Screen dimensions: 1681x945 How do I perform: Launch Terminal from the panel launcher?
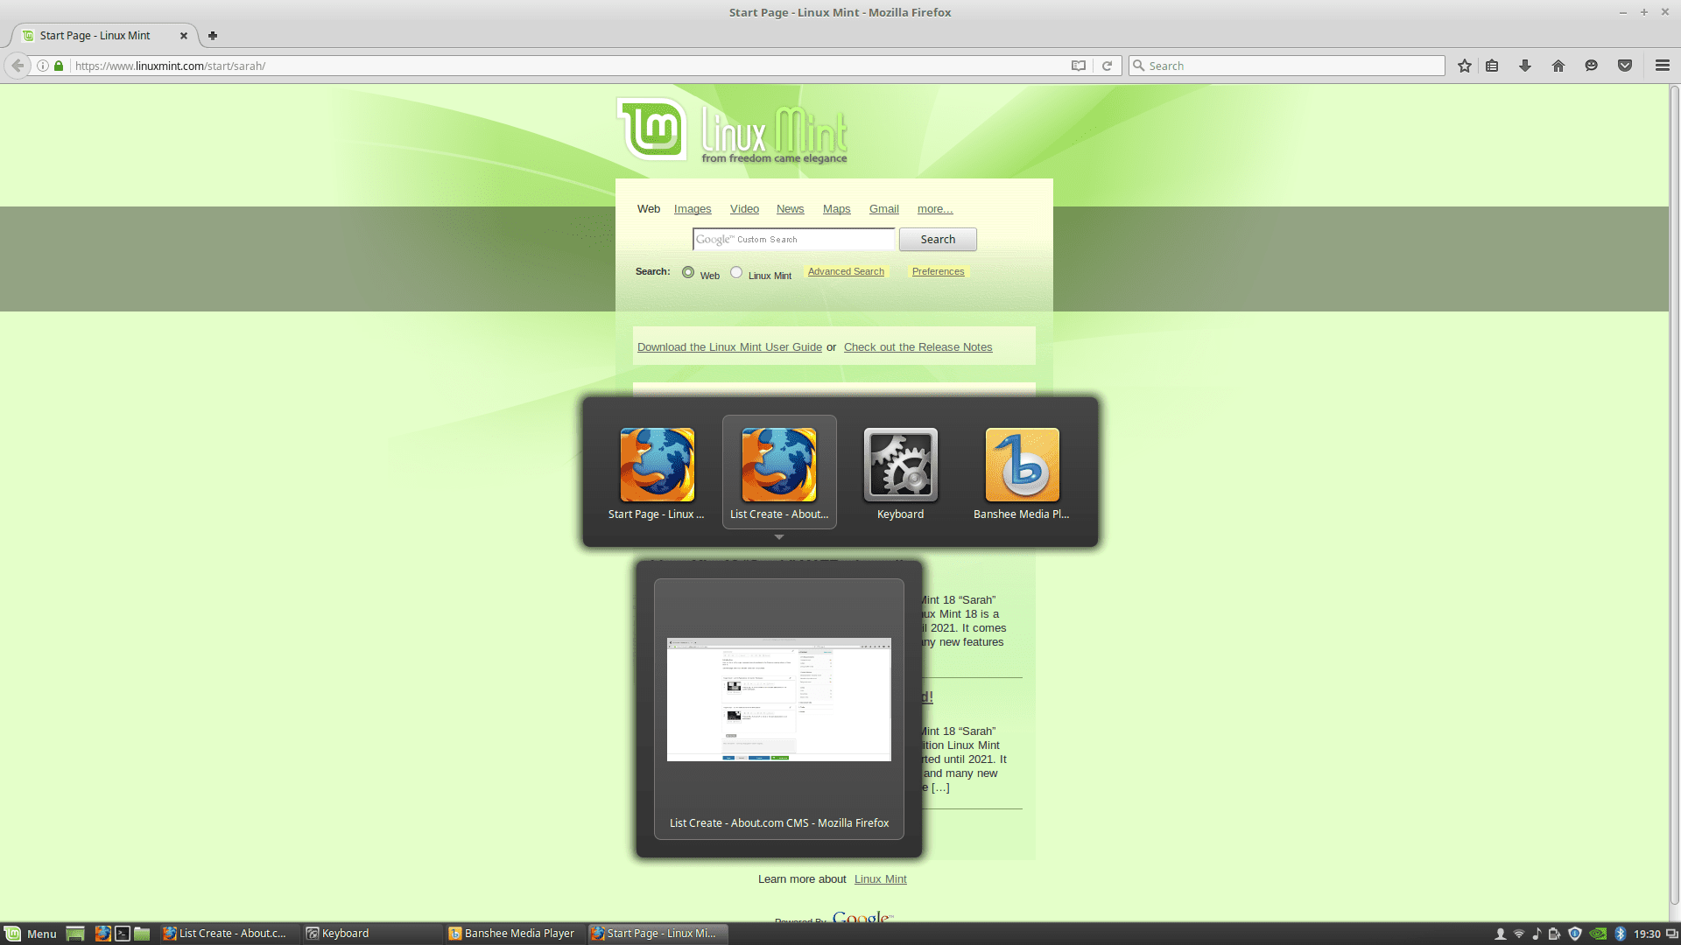point(123,934)
